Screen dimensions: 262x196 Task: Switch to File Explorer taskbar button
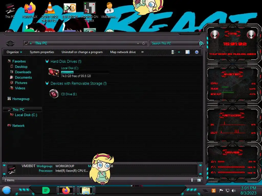[86, 190]
